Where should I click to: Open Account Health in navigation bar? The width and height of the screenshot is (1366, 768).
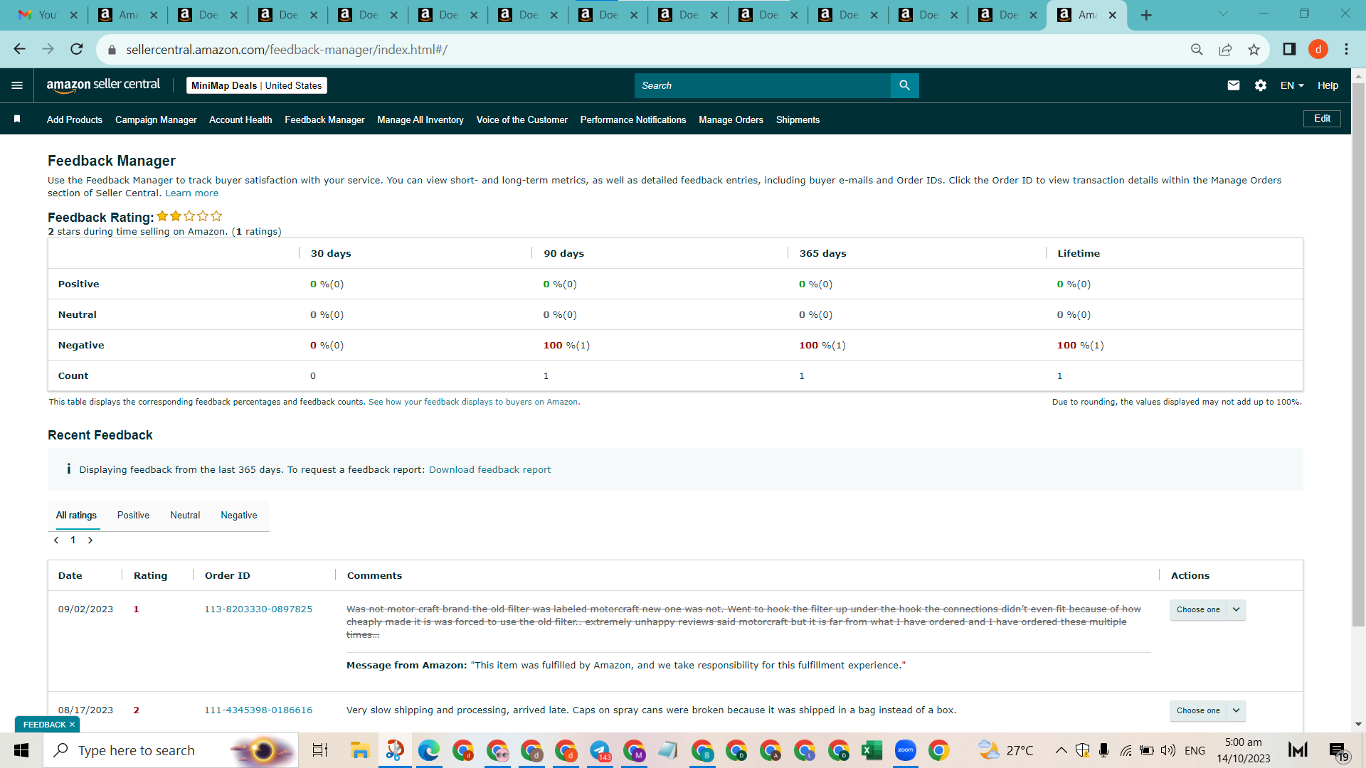240,119
